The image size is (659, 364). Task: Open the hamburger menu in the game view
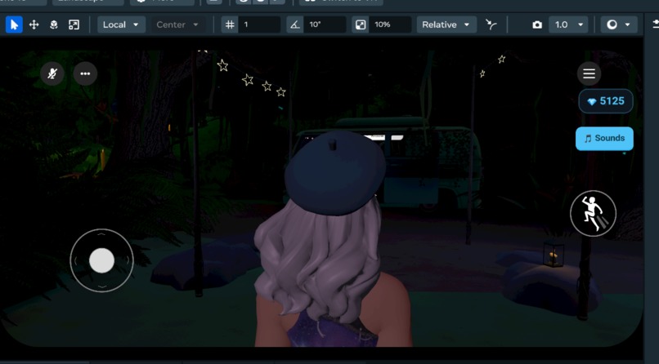pyautogui.click(x=589, y=73)
